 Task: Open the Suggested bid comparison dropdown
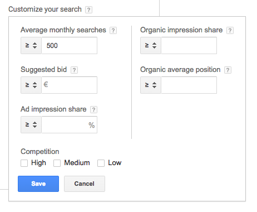(x=31, y=85)
